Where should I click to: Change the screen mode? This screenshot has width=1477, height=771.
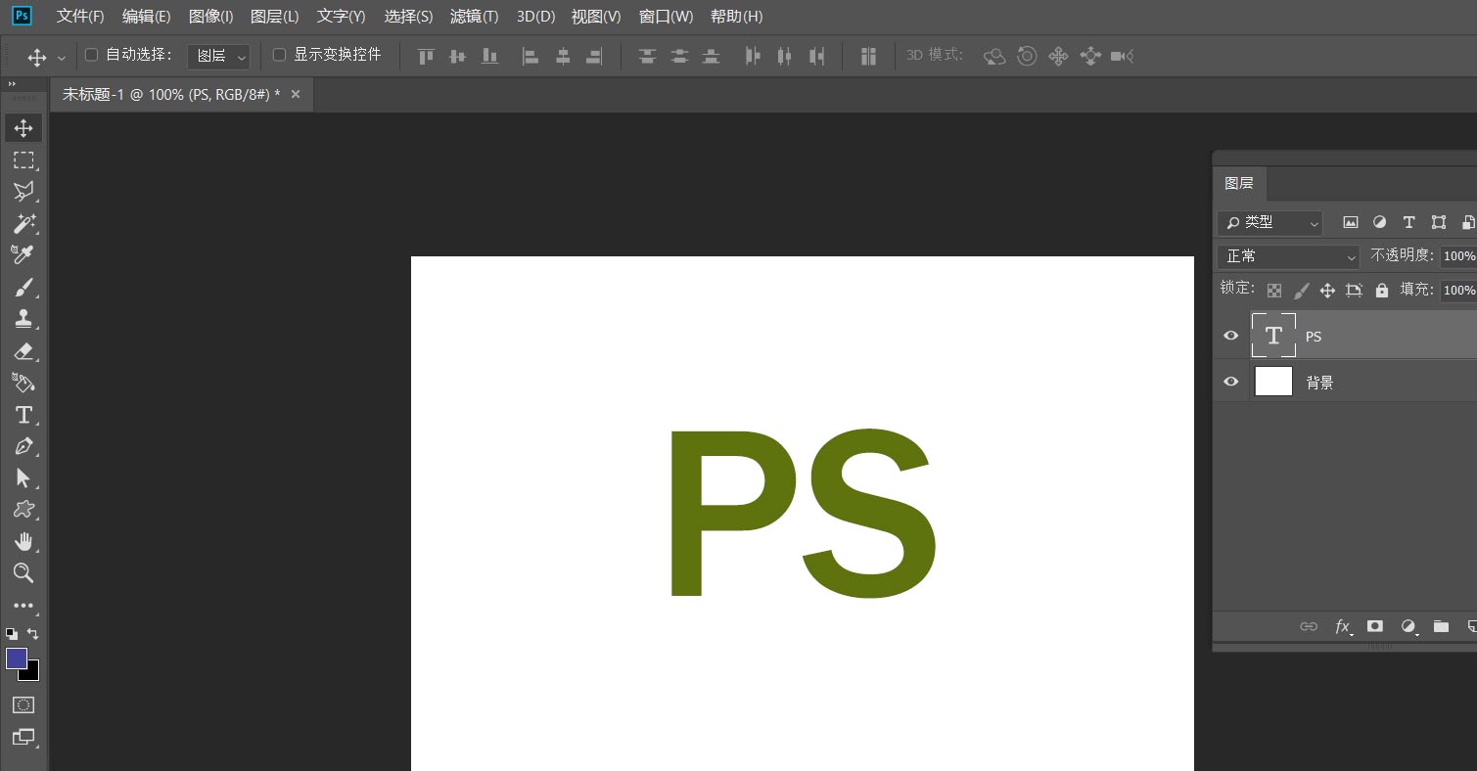[23, 737]
